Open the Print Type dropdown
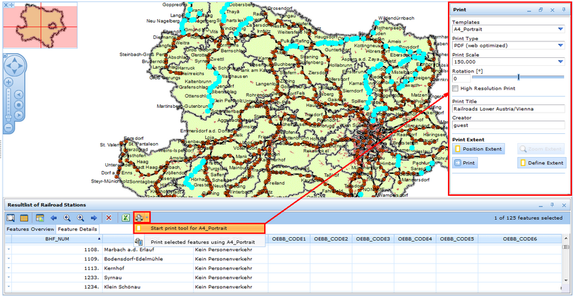 click(561, 45)
